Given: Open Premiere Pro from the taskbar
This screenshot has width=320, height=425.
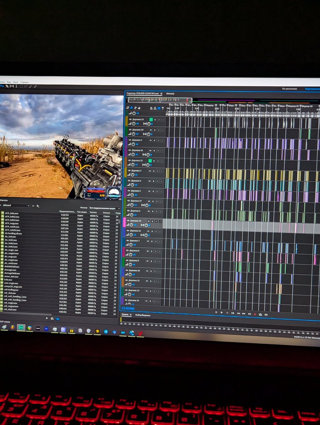Looking at the screenshot, I should tap(46, 328).
